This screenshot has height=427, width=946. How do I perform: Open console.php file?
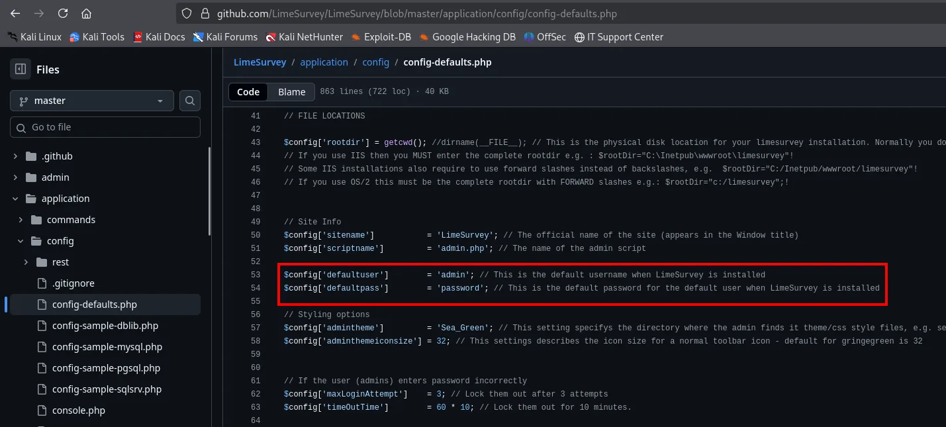point(78,410)
